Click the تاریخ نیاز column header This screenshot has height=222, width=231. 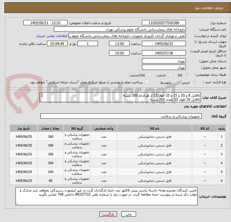23,128
